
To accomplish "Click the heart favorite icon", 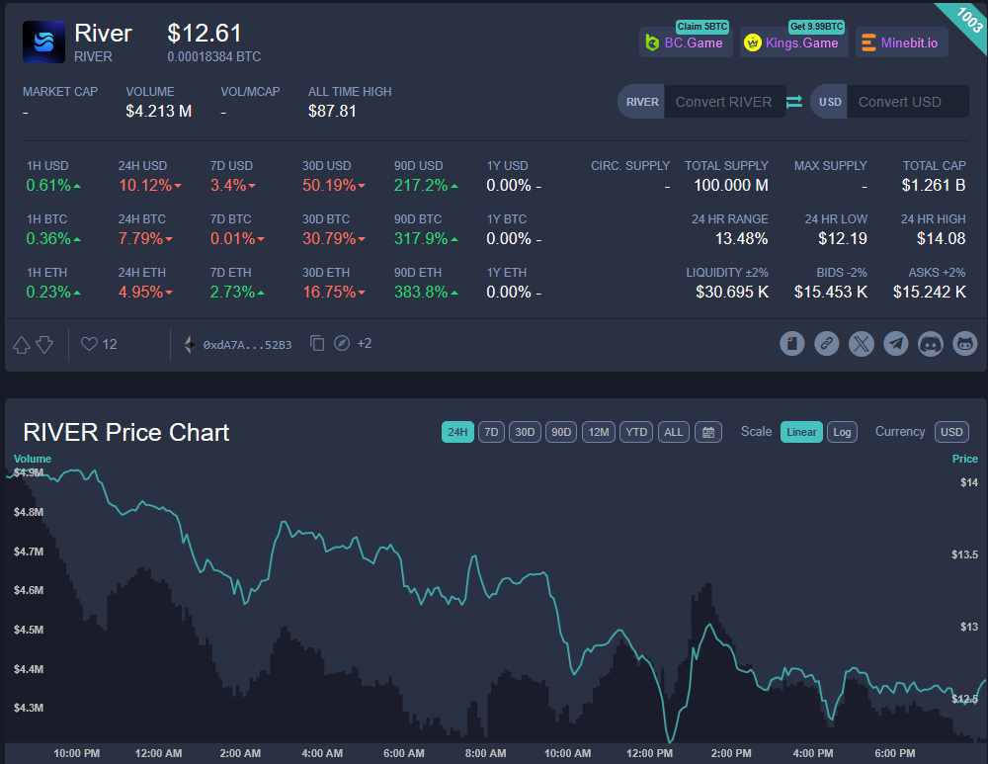I will point(89,344).
